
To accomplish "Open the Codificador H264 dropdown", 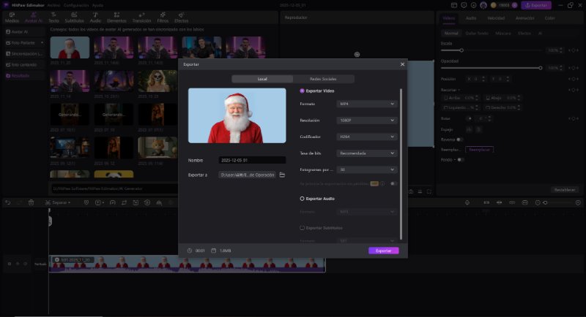I will pos(366,137).
